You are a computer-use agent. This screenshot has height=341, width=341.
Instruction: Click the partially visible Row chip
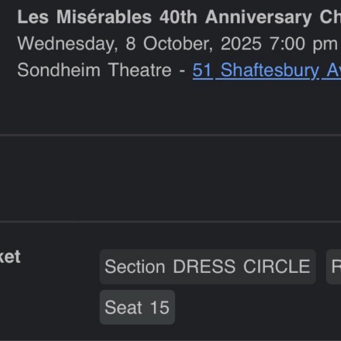pos(335,267)
